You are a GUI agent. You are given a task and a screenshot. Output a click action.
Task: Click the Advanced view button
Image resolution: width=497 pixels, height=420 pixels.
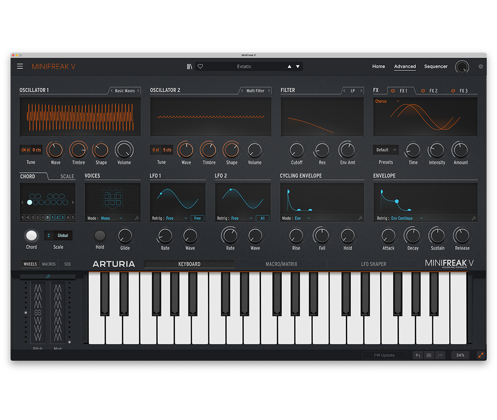(x=405, y=66)
